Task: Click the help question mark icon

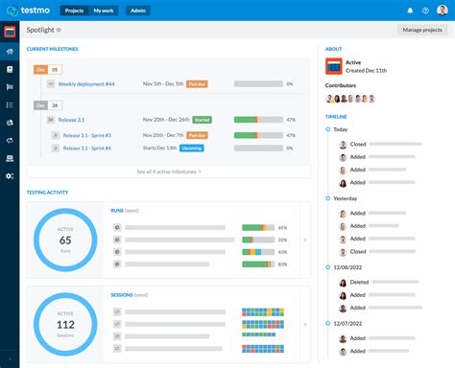Action: pyautogui.click(x=425, y=11)
